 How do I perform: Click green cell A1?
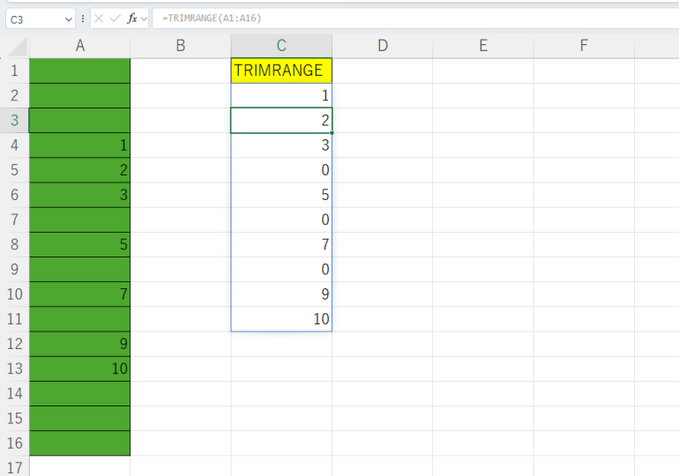(79, 71)
